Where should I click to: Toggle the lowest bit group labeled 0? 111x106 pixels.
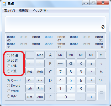click(99, 44)
